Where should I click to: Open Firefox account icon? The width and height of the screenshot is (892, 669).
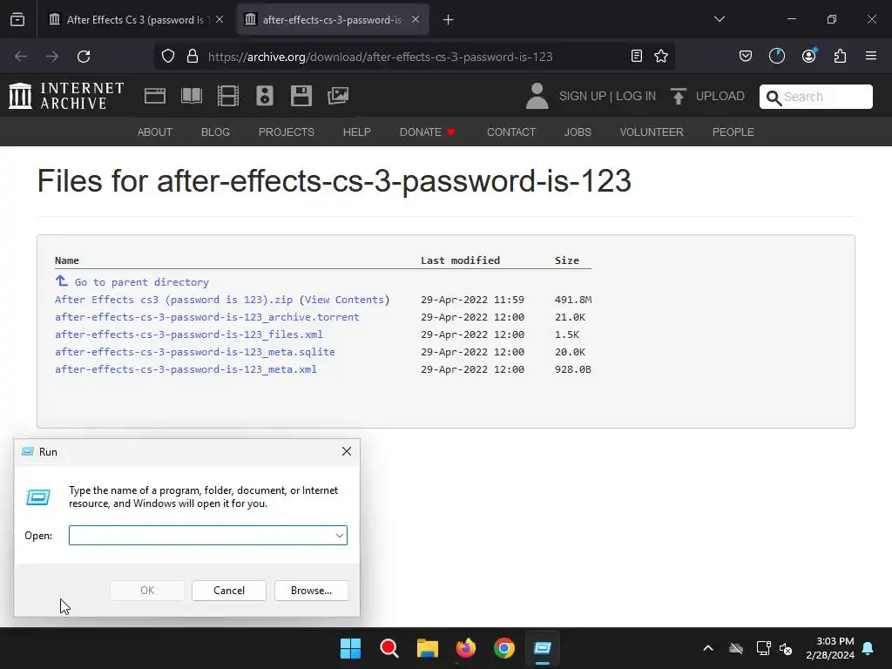click(x=808, y=56)
